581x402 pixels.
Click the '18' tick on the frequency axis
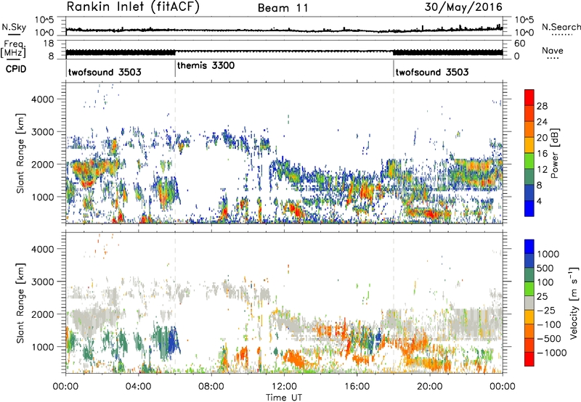(x=49, y=44)
